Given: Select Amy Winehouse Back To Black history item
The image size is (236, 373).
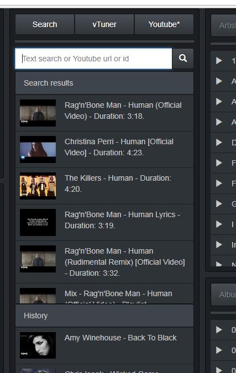Looking at the screenshot, I should tap(104, 345).
